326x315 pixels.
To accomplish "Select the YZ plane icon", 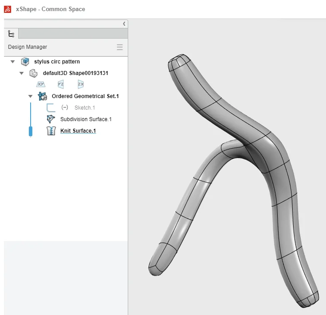I will pos(61,84).
